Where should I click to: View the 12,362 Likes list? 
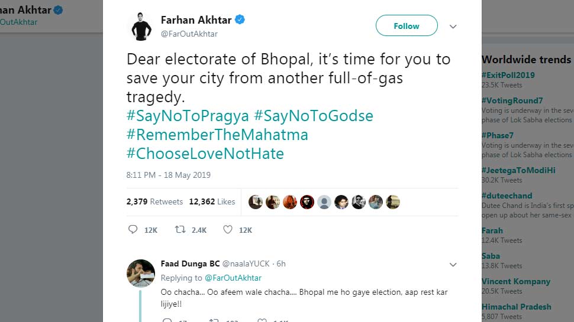pyautogui.click(x=212, y=201)
